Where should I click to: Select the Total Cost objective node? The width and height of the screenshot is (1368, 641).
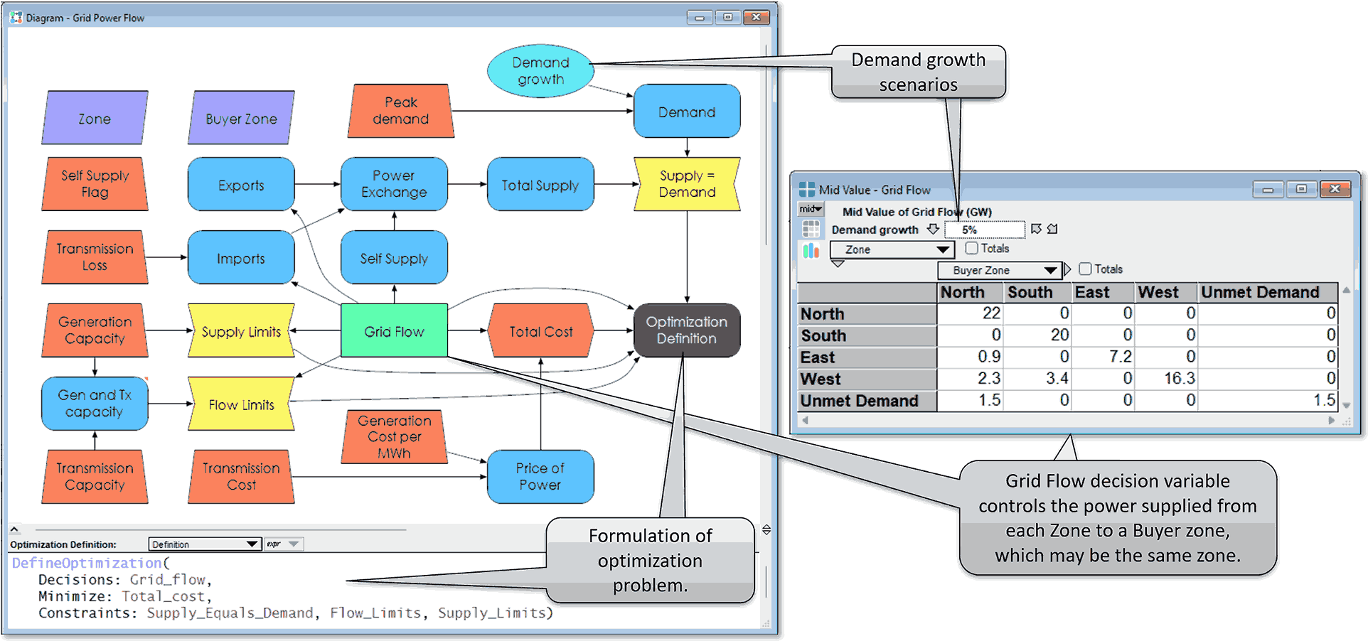540,330
